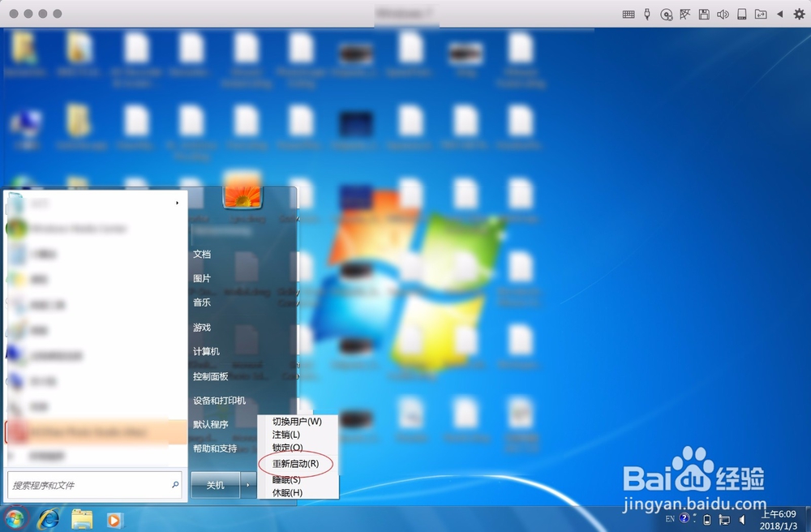Click the volume speaker icon in system tray
This screenshot has width=811, height=532.
743,520
